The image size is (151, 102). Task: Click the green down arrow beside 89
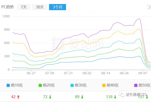pos(82,97)
